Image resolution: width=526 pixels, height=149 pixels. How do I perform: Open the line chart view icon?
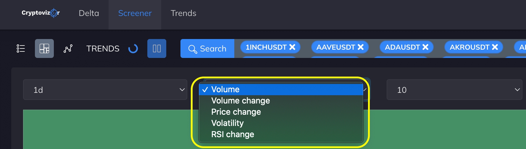pyautogui.click(x=68, y=48)
